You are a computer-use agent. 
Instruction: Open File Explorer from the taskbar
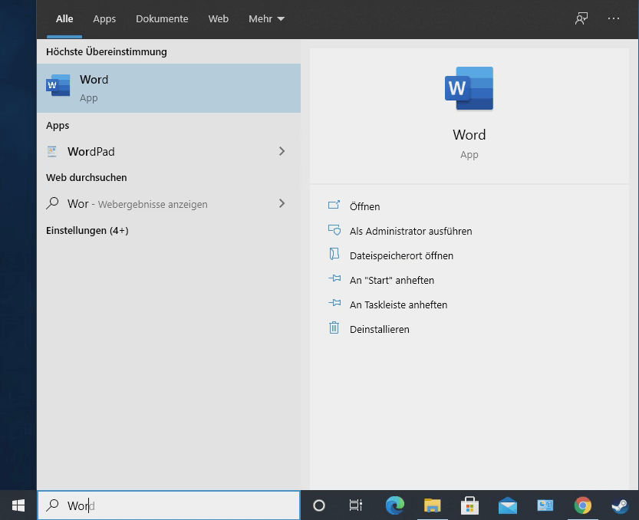[x=433, y=505]
